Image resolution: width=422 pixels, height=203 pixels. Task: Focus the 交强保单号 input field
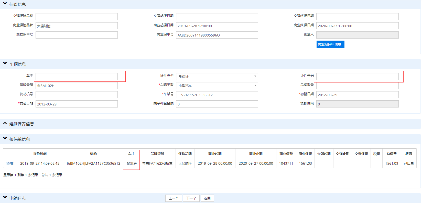click(x=77, y=35)
